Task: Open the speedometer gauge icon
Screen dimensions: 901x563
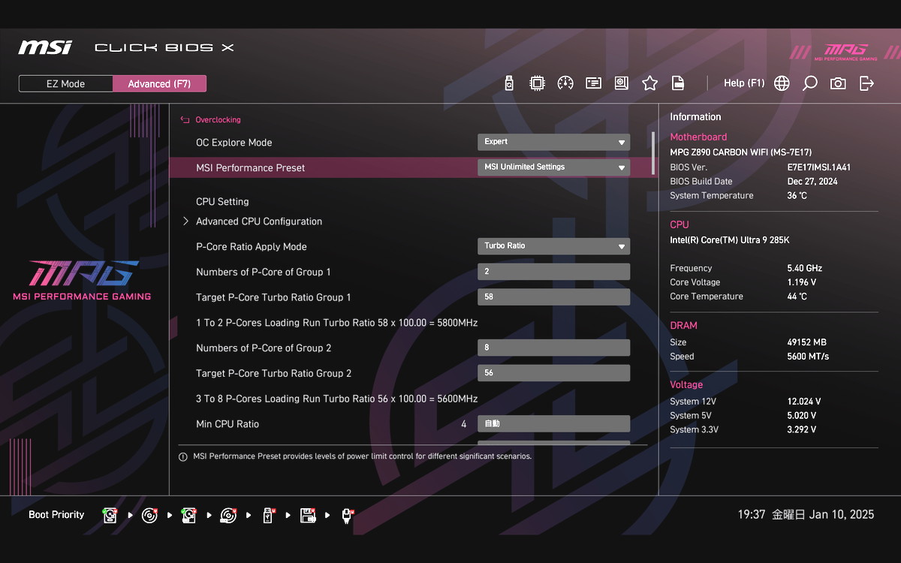Action: click(x=565, y=83)
